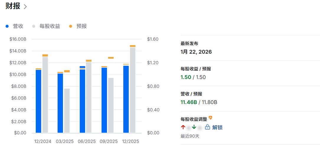This screenshot has height=145, width=320.
Task: Click the 预报 legend label
Action: click(x=82, y=26)
